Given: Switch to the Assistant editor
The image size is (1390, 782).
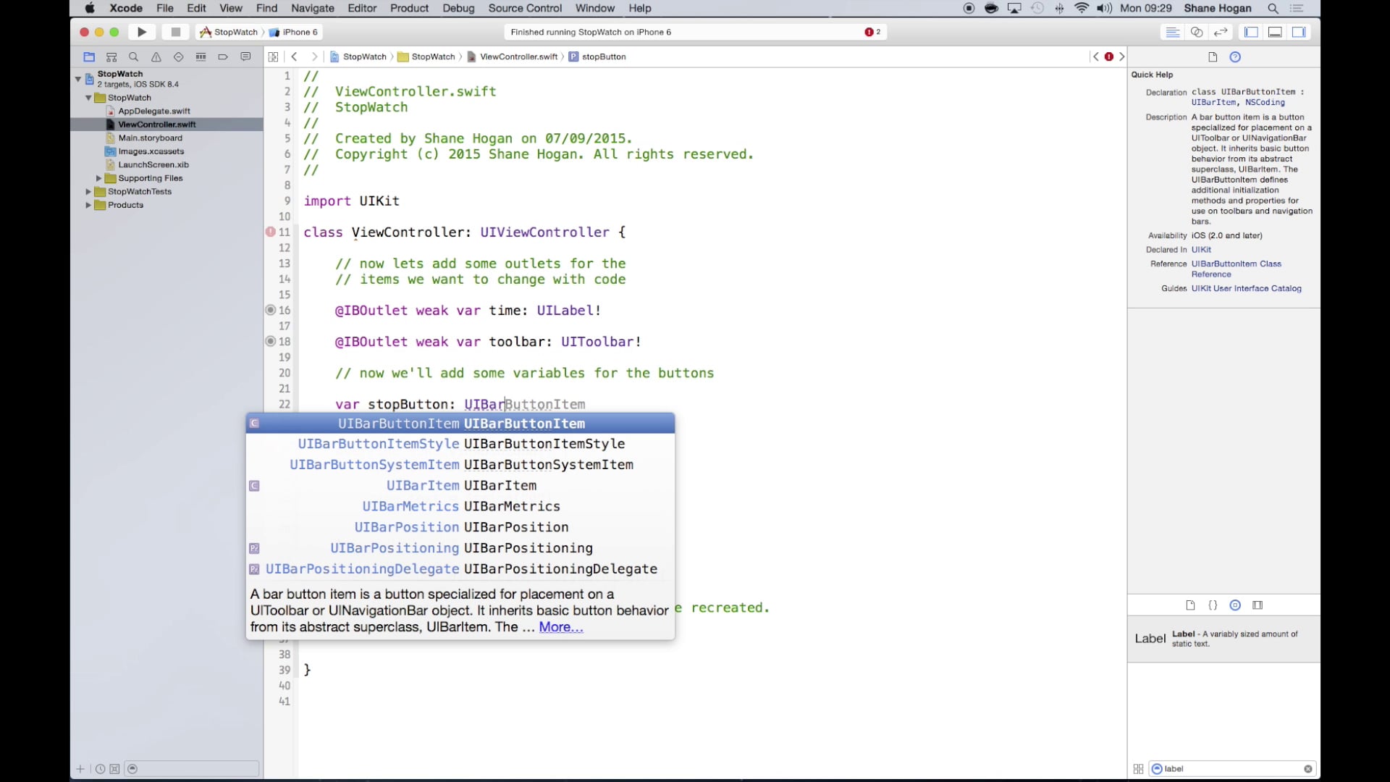Looking at the screenshot, I should [1197, 32].
